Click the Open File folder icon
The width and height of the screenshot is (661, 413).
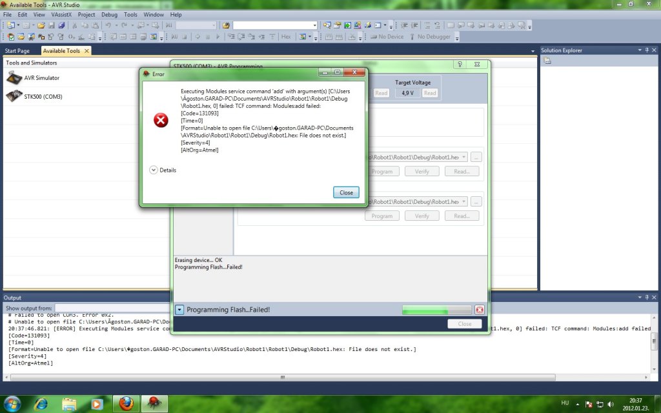coord(41,25)
